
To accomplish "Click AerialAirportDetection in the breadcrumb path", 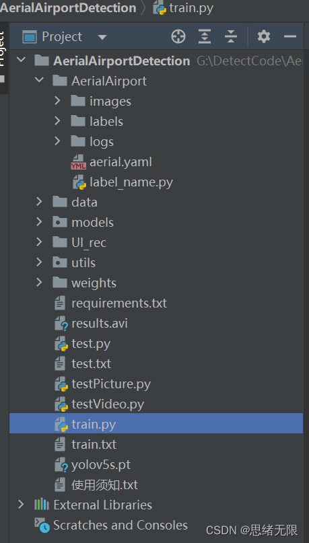I will [x=68, y=8].
